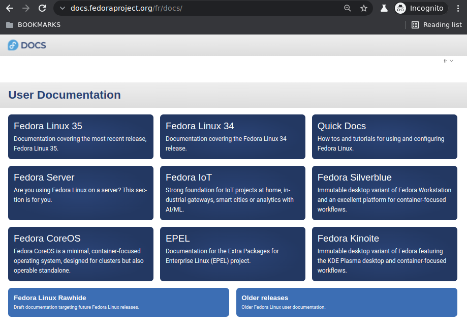Click the User Documentation heading
This screenshot has width=467, height=325.
tap(65, 95)
